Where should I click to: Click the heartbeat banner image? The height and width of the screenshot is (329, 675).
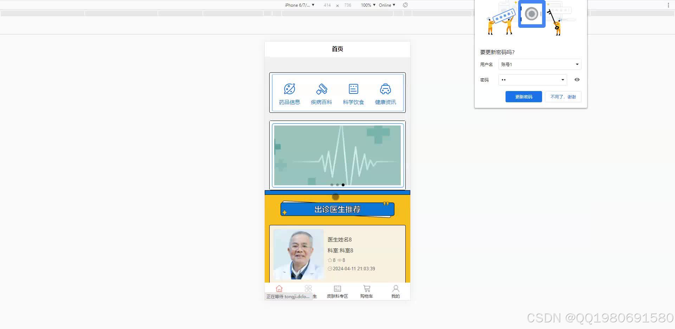click(x=337, y=155)
